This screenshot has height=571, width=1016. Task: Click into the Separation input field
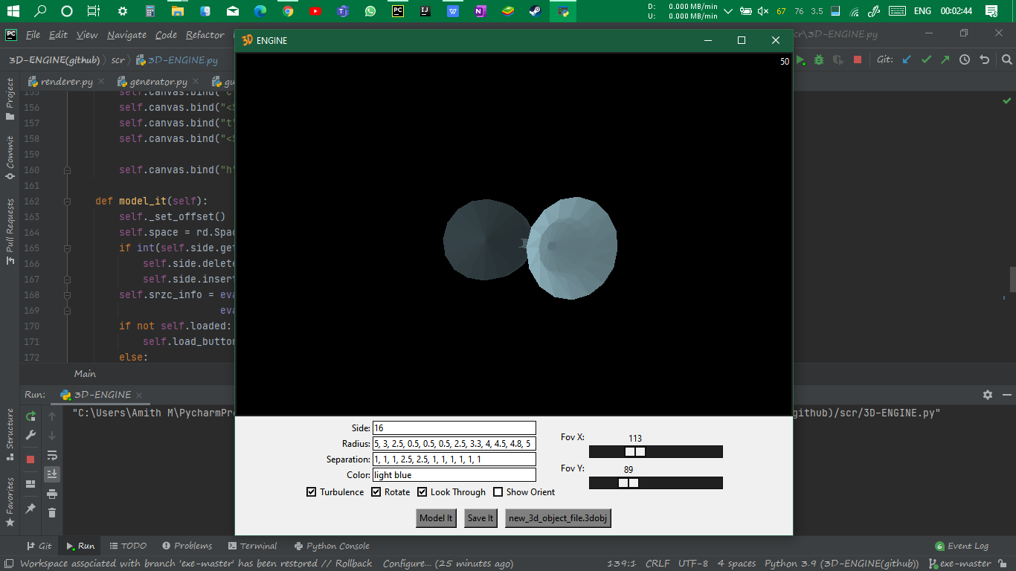454,459
